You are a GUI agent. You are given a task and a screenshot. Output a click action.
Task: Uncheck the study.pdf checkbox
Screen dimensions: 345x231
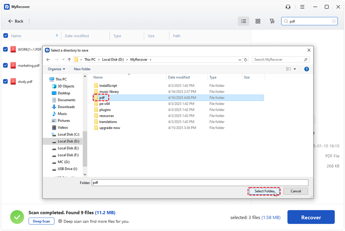click(x=6, y=81)
